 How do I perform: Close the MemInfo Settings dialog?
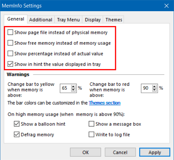coord(167,6)
